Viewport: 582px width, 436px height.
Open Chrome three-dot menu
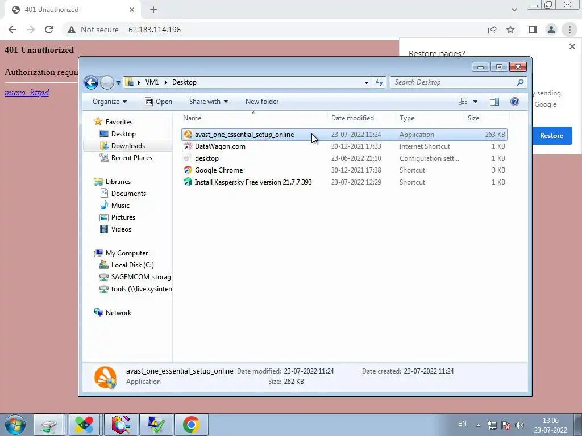coord(569,30)
